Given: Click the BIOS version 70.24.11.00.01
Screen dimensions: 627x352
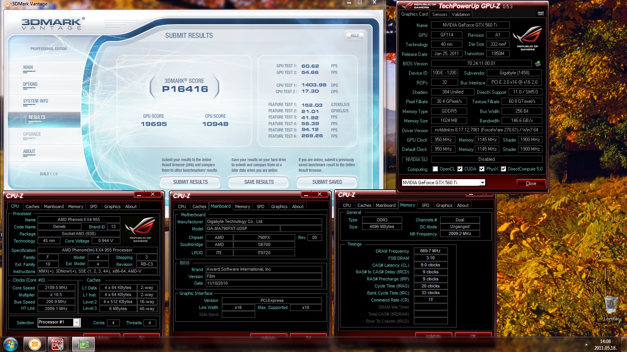Looking at the screenshot, I should [481, 63].
